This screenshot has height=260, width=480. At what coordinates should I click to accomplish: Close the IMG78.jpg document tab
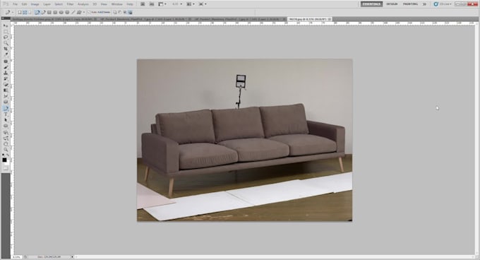(330, 19)
